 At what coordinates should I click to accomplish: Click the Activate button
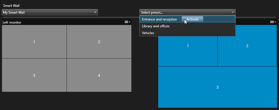pos(192,19)
